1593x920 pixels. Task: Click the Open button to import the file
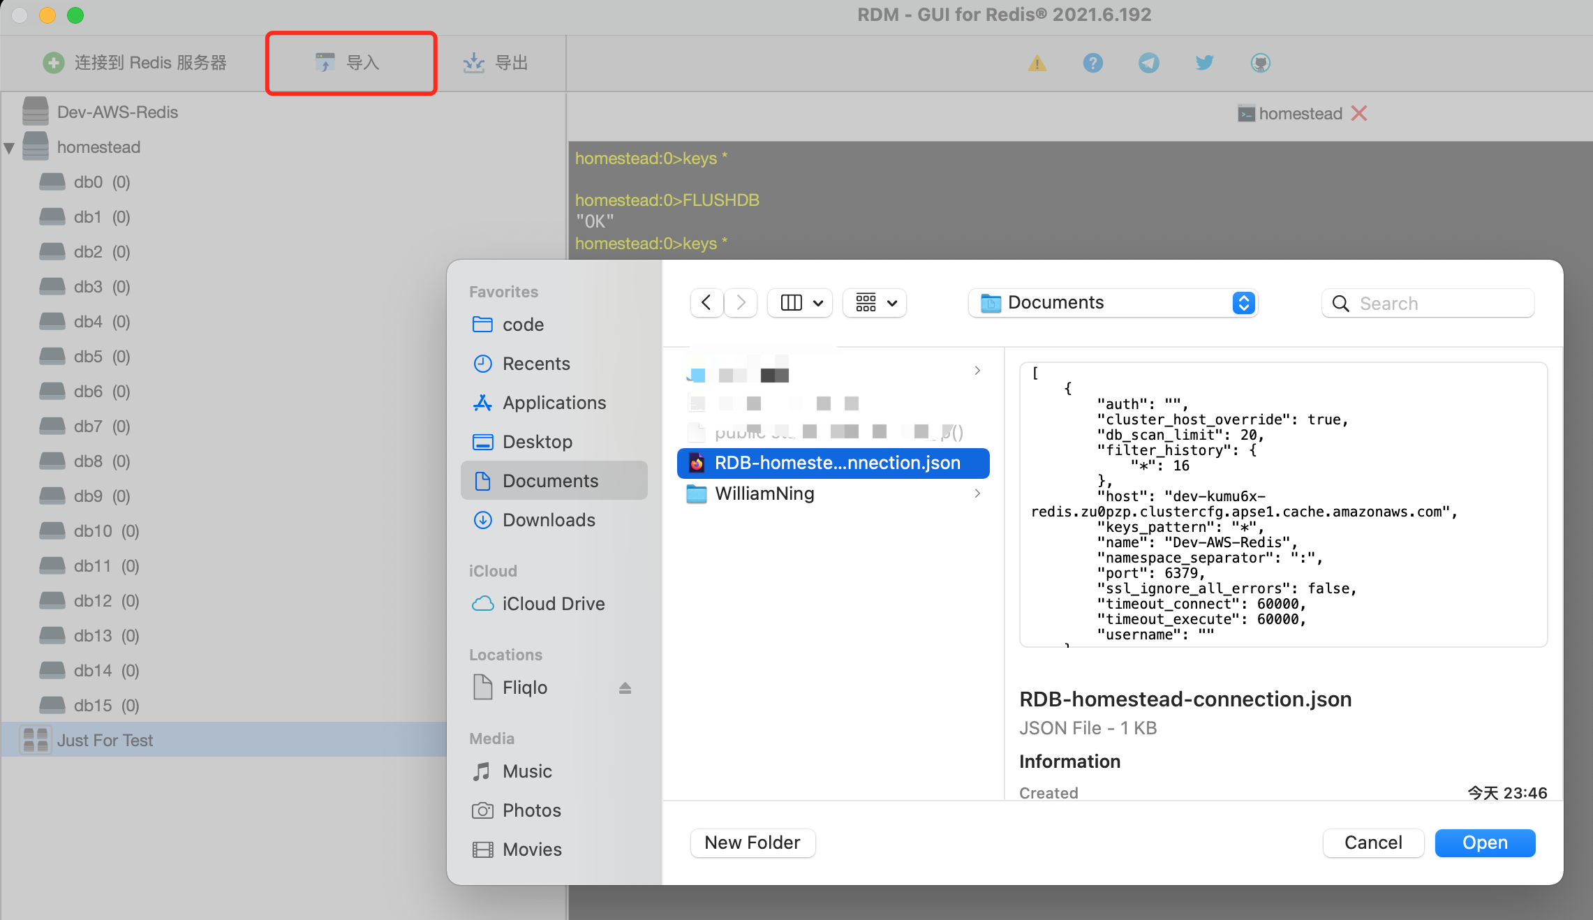1484,843
